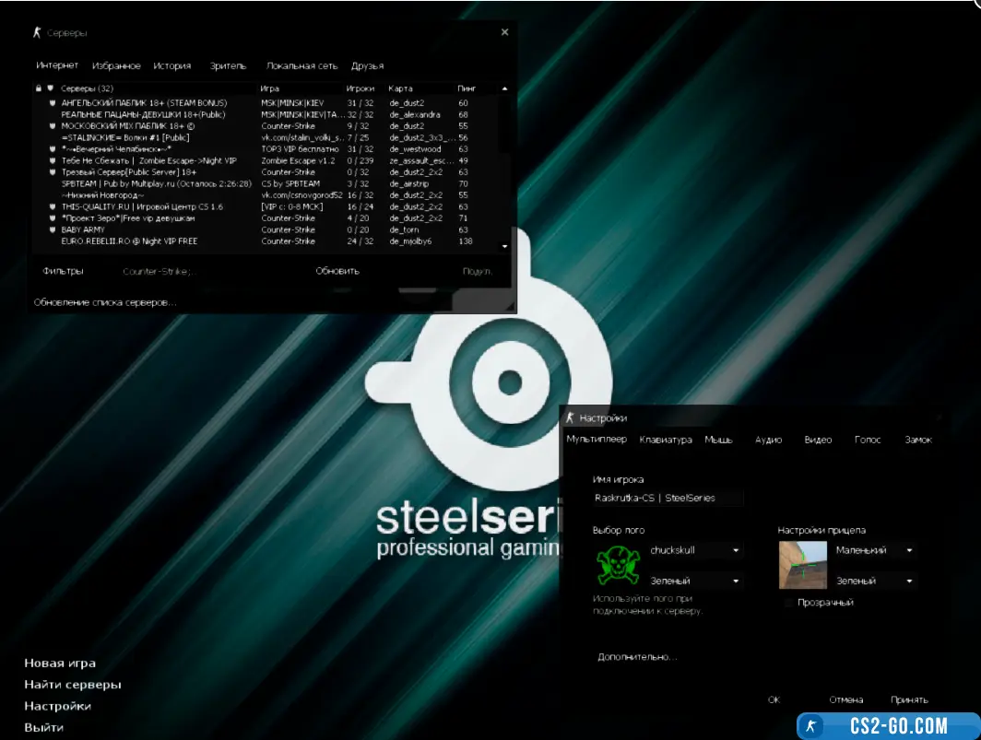Click the shield icon column header
The height and width of the screenshot is (740, 981).
pyautogui.click(x=50, y=88)
